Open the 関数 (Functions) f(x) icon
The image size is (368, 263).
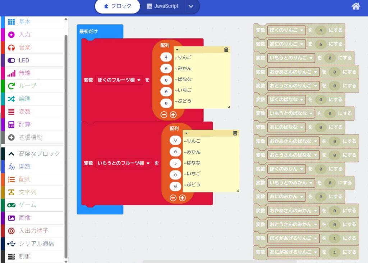[x=11, y=167]
